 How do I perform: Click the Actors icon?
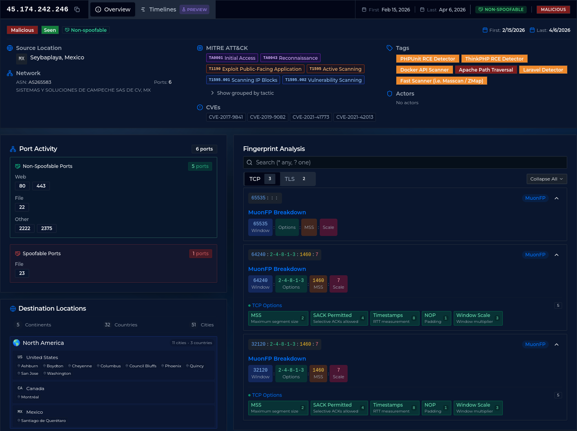point(389,94)
